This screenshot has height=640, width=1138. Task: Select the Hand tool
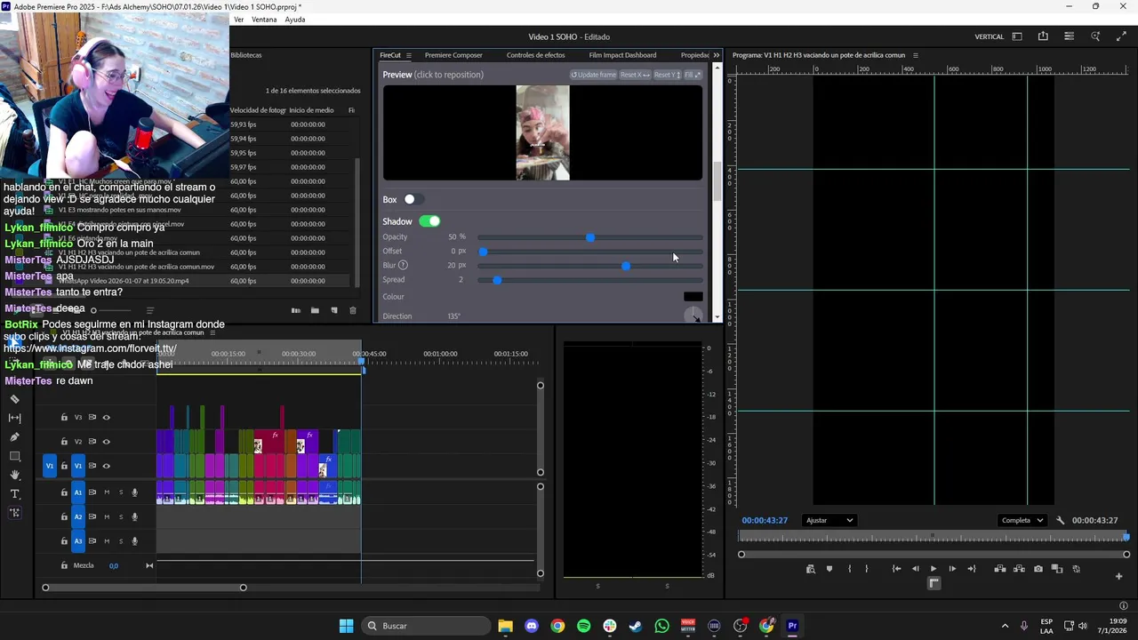(x=15, y=476)
